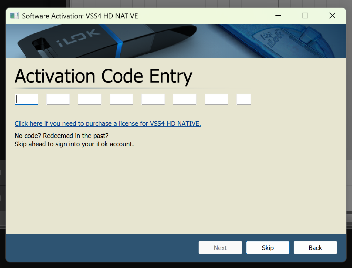The height and width of the screenshot is (268, 352).
Task: Click the Software Activation window icon
Action: point(14,16)
